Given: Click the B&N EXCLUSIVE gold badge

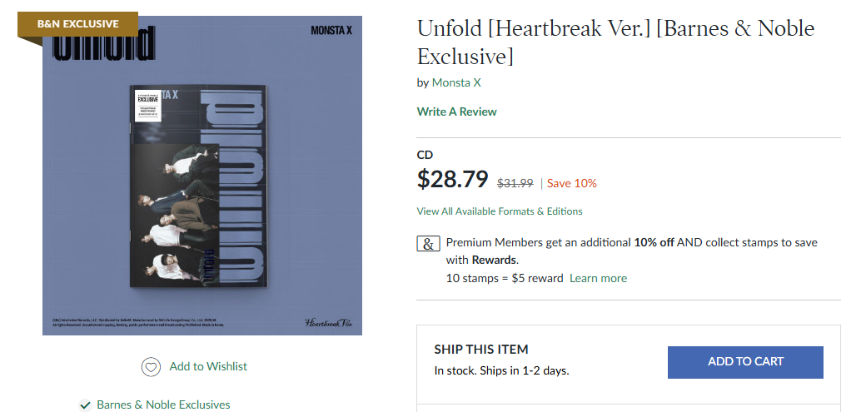Looking at the screenshot, I should click(x=77, y=24).
